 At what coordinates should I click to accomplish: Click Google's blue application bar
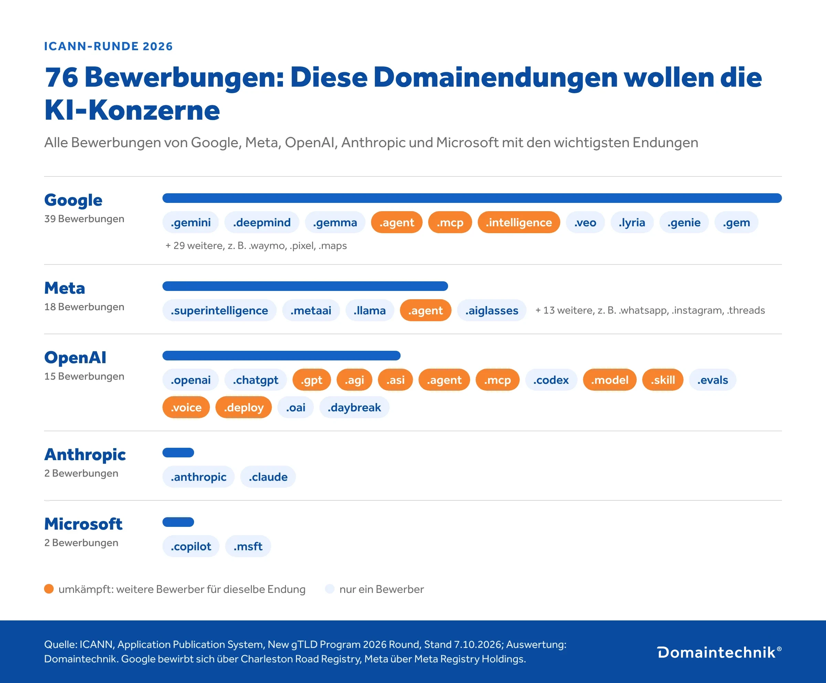pyautogui.click(x=472, y=198)
